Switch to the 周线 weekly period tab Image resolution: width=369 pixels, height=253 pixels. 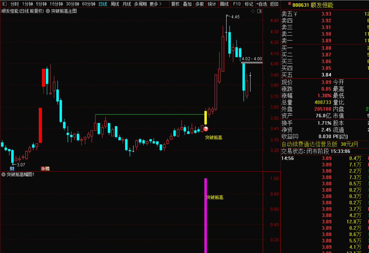tap(115, 4)
